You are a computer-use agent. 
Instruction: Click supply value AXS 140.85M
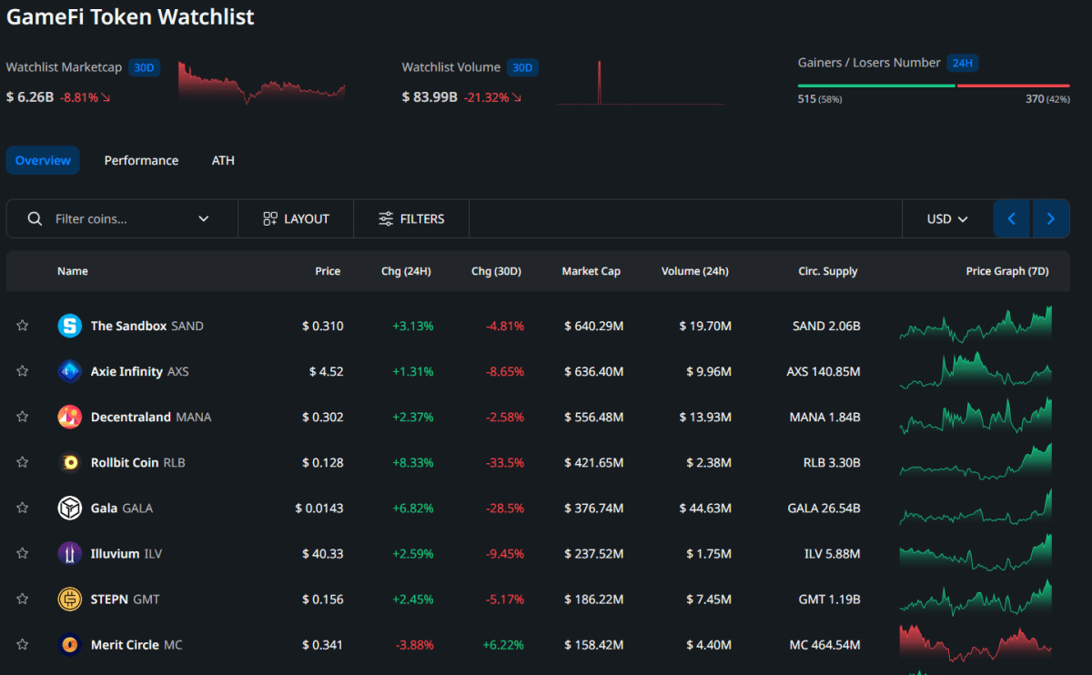(824, 371)
